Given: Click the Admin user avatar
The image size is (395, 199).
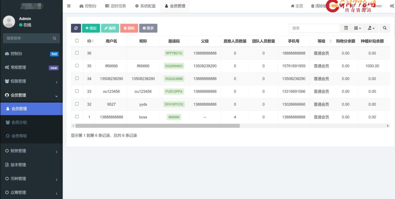Looking at the screenshot, I should pos(9,22).
